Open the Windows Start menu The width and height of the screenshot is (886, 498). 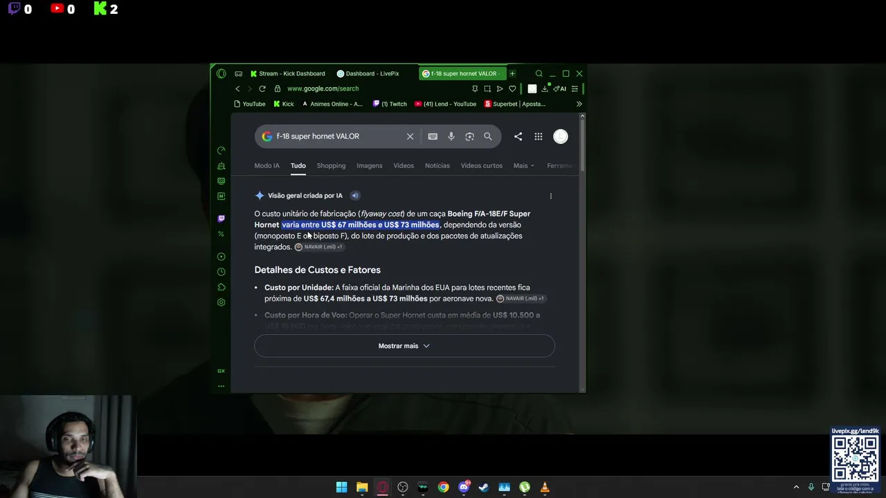(x=342, y=487)
